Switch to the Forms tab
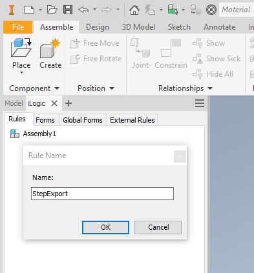The height and width of the screenshot is (273, 254). coord(45,120)
